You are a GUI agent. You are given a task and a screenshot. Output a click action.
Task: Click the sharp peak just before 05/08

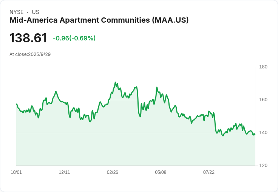pyautogui.click(x=157, y=87)
